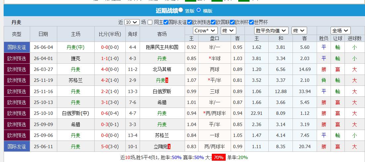Click the 国际友谊 tag on 25-06-11 row
Image resolution: width=365 pixels, height=162 pixels.
click(17, 147)
